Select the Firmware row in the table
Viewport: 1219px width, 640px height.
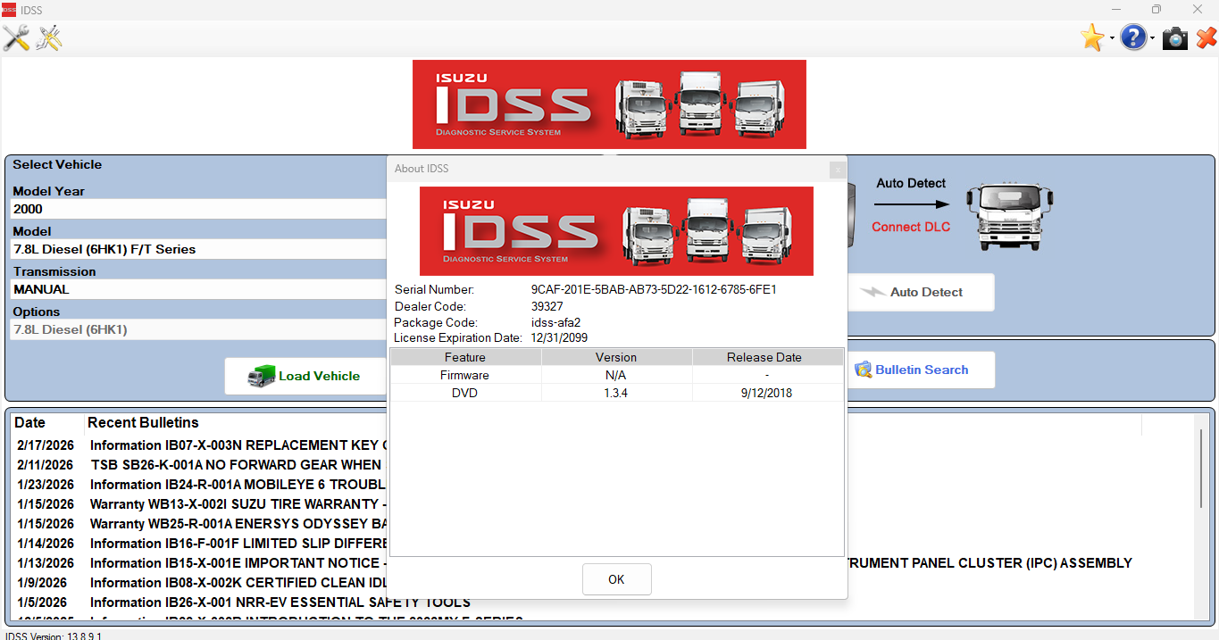coord(617,375)
